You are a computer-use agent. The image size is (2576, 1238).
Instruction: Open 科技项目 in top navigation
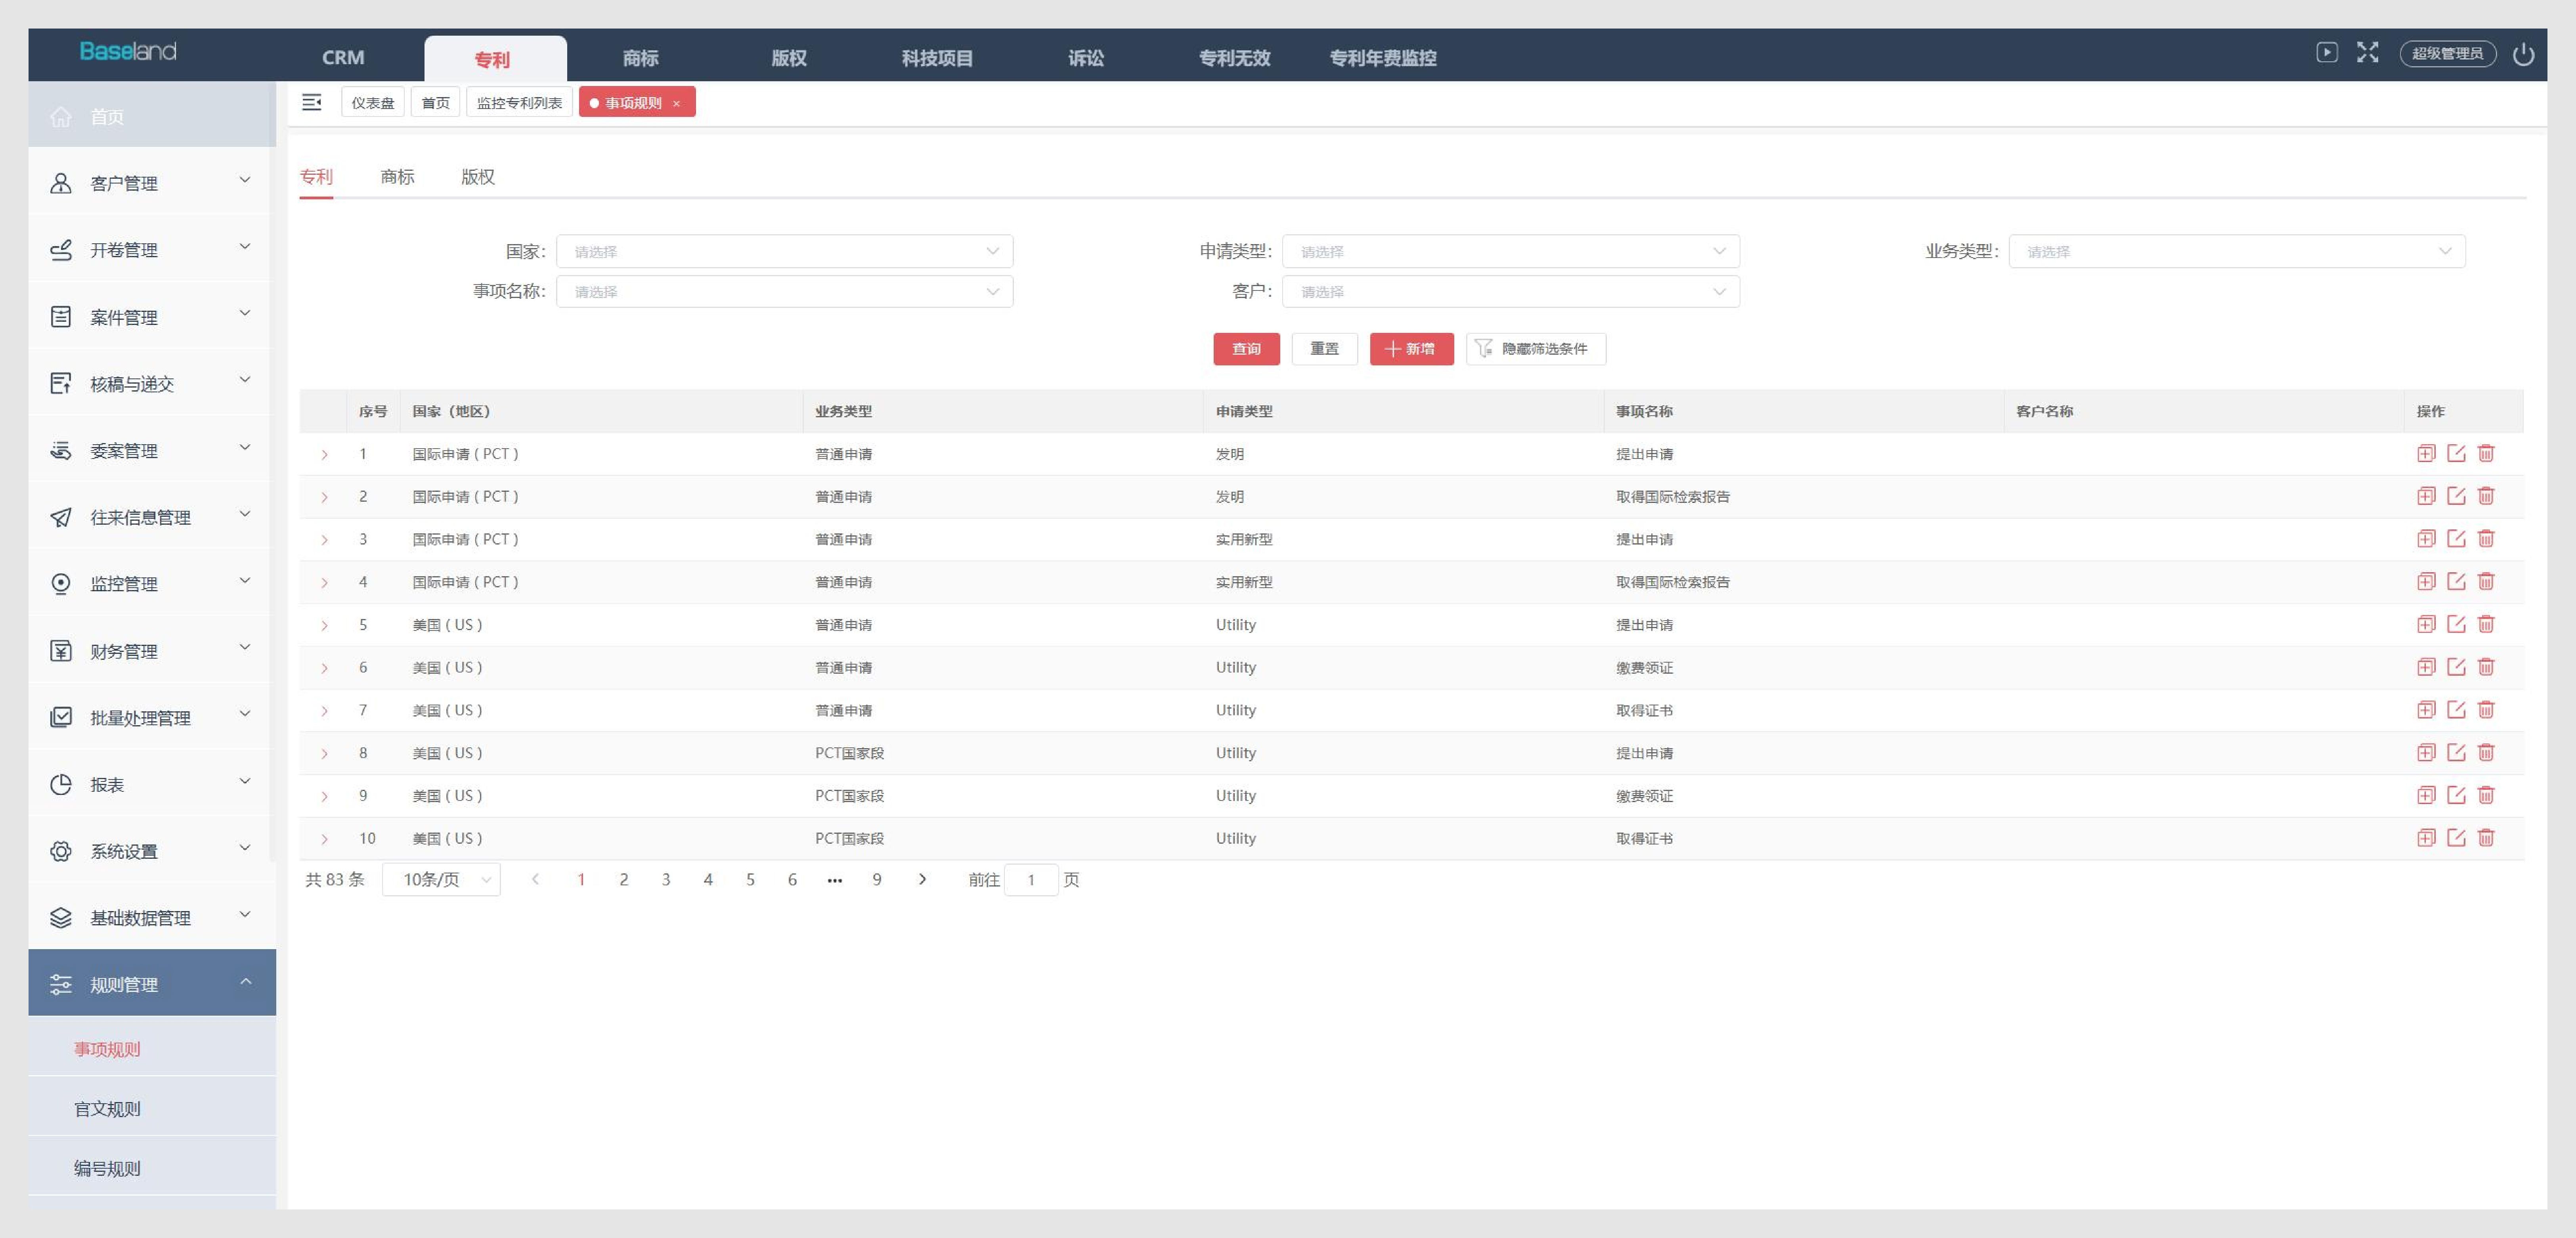937,58
